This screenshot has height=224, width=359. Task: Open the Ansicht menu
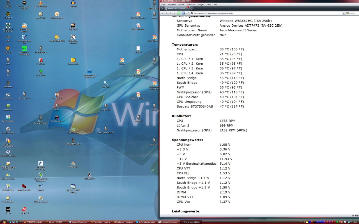pyautogui.click(x=181, y=4)
